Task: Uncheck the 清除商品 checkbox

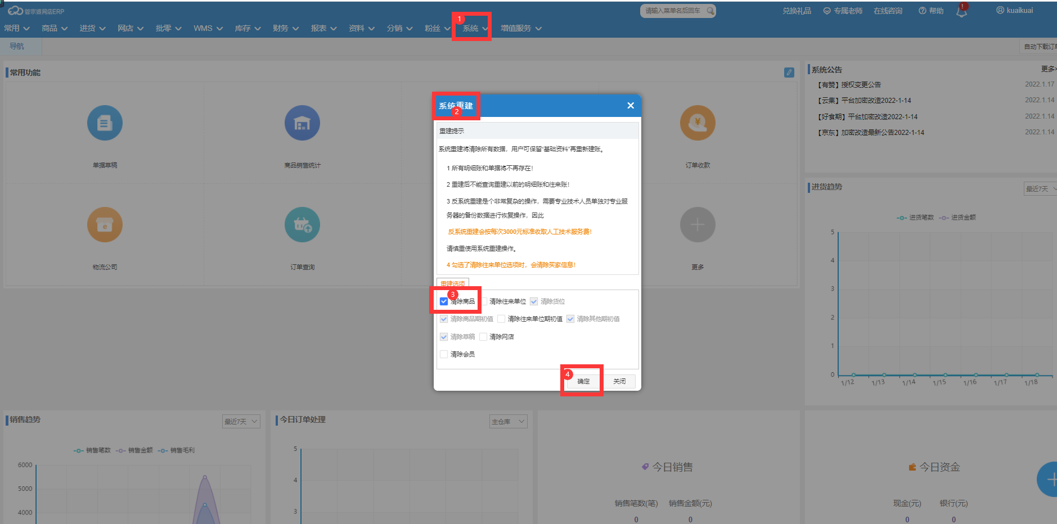Action: [x=444, y=301]
